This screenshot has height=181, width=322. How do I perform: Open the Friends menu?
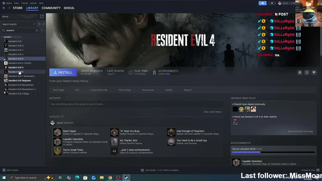24,3
